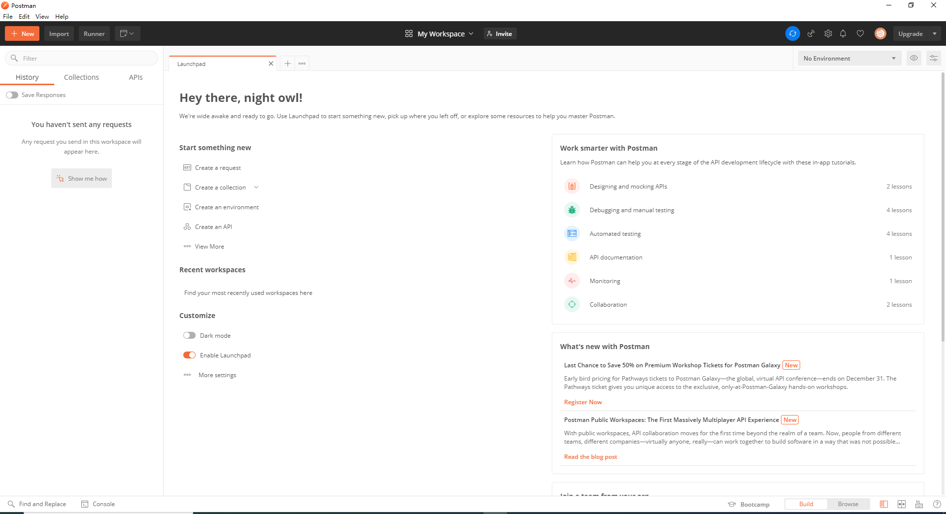Open the capture requests satellite icon

[811, 33]
